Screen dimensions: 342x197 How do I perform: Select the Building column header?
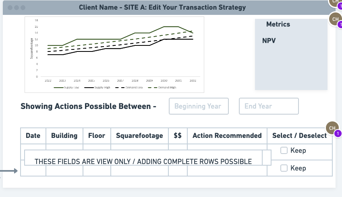click(x=64, y=135)
